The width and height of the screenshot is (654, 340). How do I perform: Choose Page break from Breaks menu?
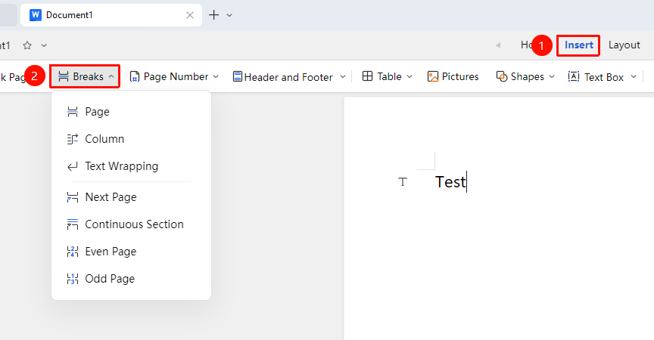(x=131, y=112)
